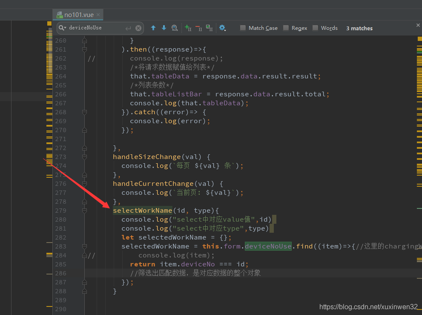Clear the search text with the X icon
422x315 pixels.
pos(138,28)
